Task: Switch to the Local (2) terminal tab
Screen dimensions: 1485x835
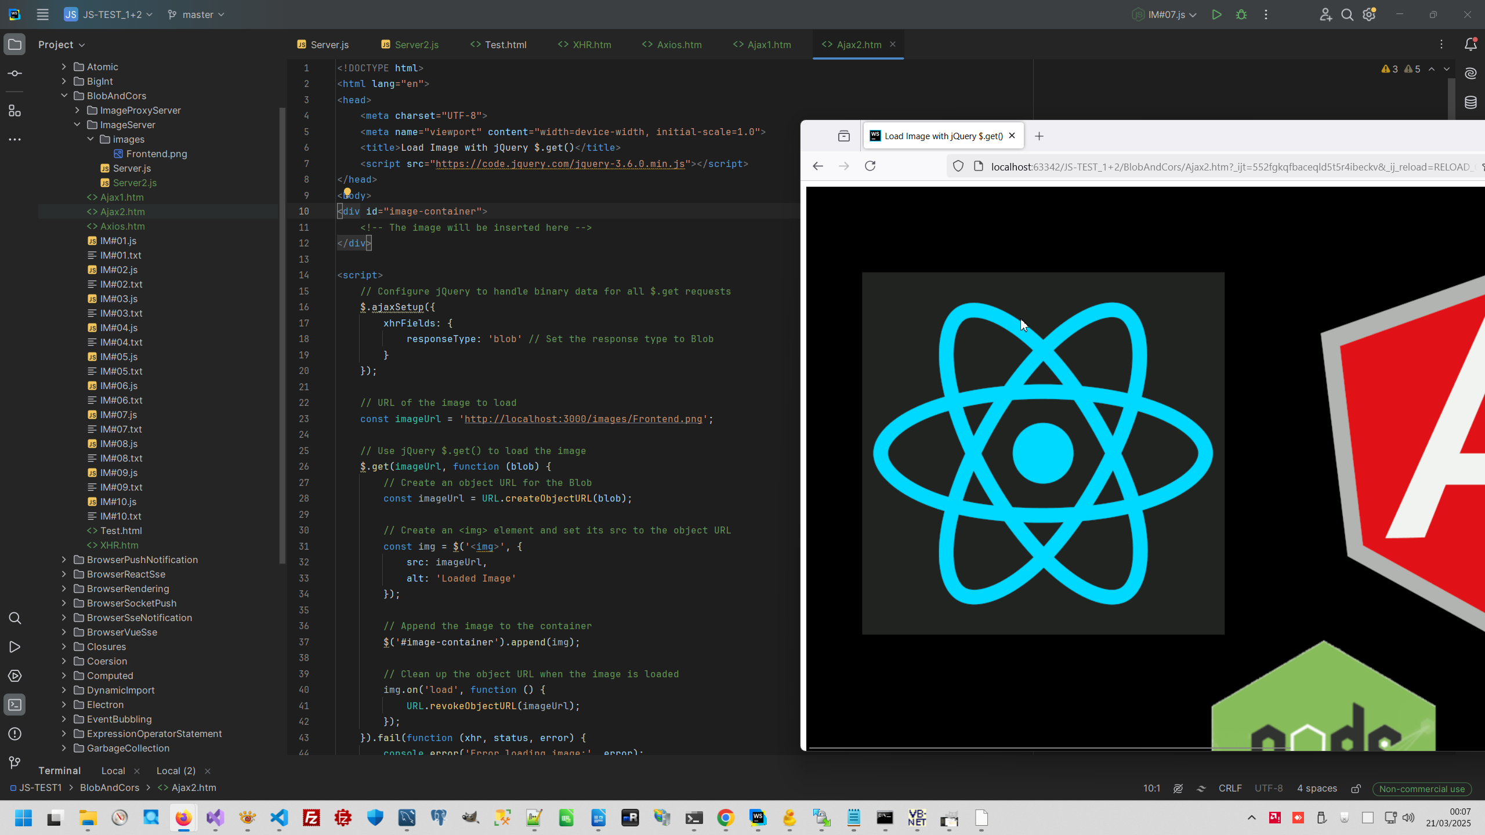Action: click(176, 771)
